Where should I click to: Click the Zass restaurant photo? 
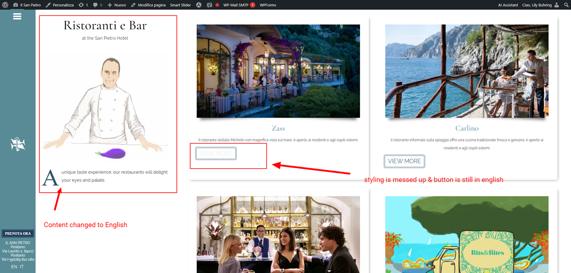pos(278,71)
